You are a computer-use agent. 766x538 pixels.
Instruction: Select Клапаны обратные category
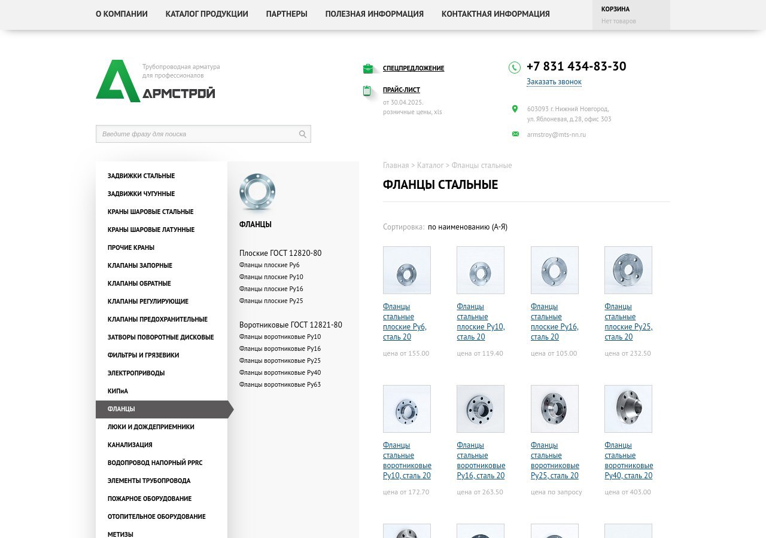coord(162,283)
